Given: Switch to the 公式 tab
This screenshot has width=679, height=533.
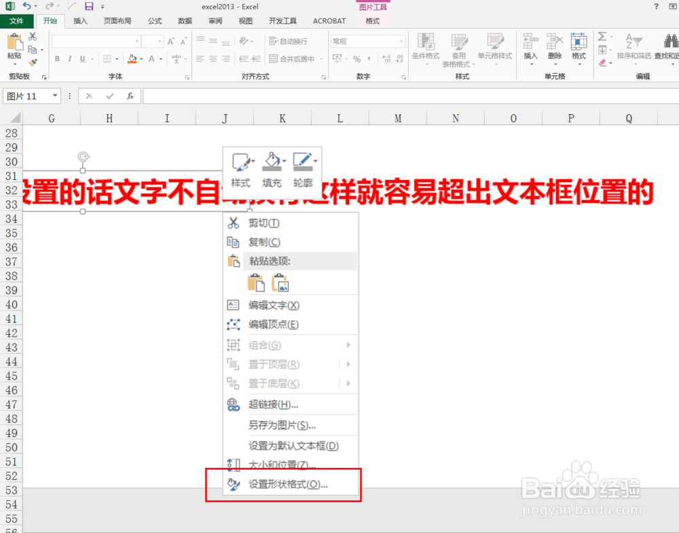Looking at the screenshot, I should coord(155,21).
